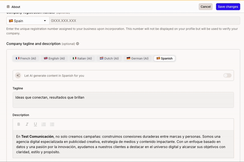
Task: Switch to the Italian (AI) tab
Action: [82, 58]
